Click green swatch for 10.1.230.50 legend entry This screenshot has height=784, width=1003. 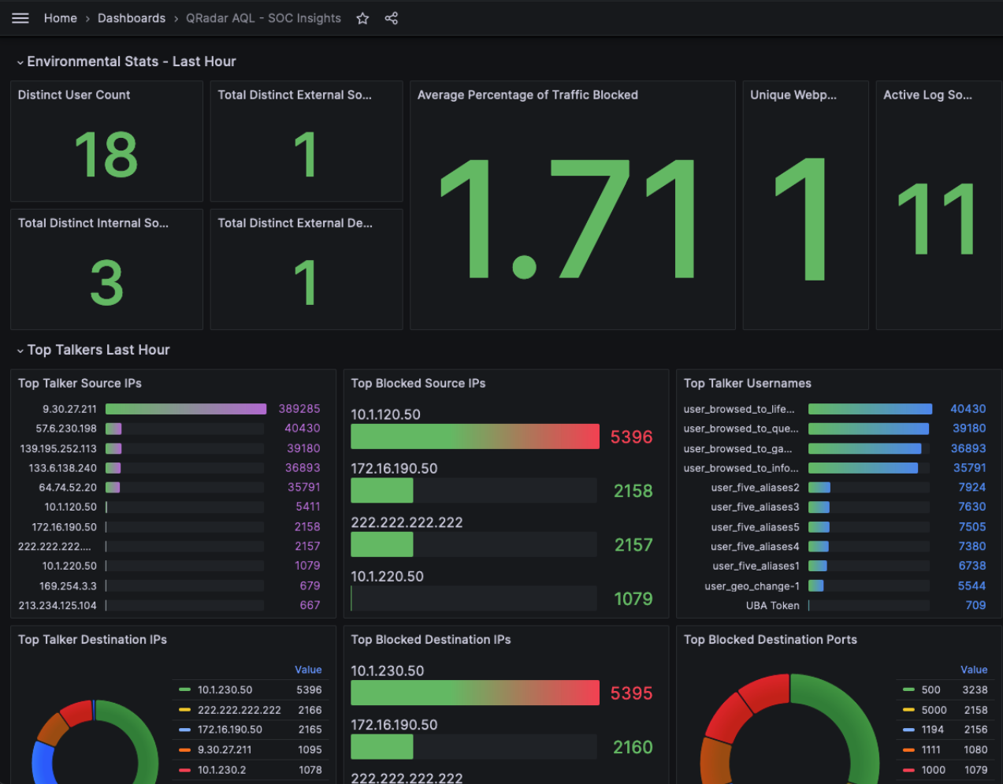(184, 689)
